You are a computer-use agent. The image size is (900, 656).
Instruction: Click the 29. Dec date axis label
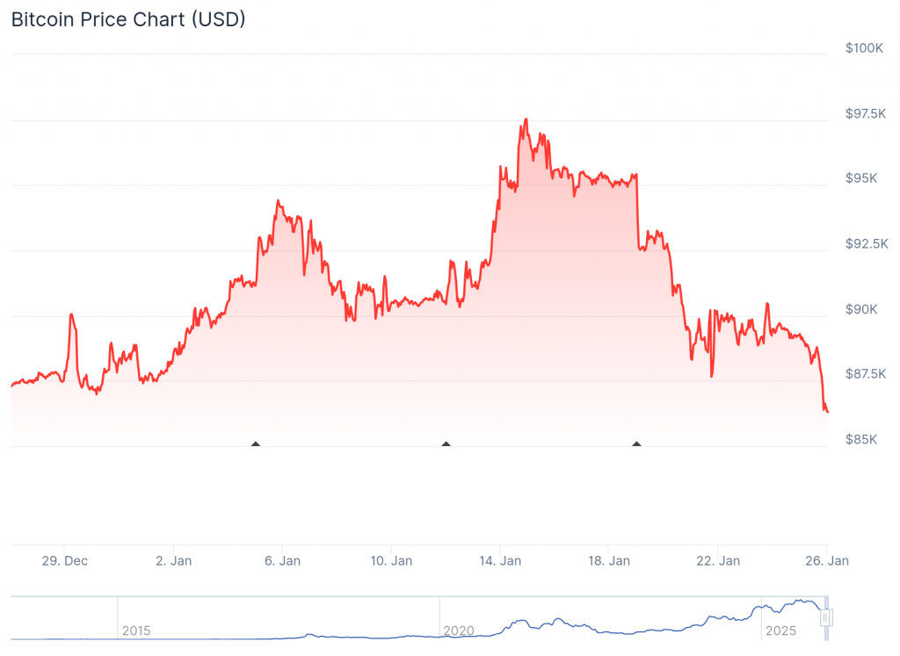tap(64, 560)
